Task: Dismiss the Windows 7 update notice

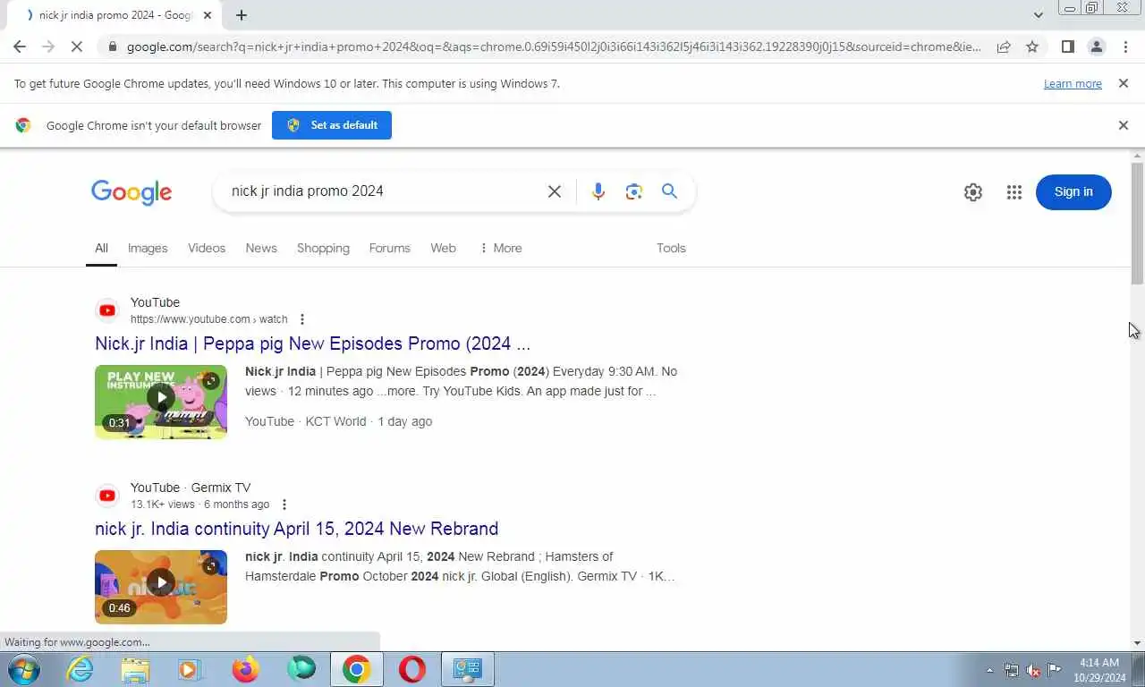Action: [x=1124, y=83]
